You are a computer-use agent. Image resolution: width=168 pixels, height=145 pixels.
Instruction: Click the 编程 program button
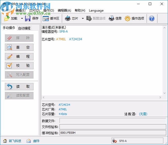(19, 56)
